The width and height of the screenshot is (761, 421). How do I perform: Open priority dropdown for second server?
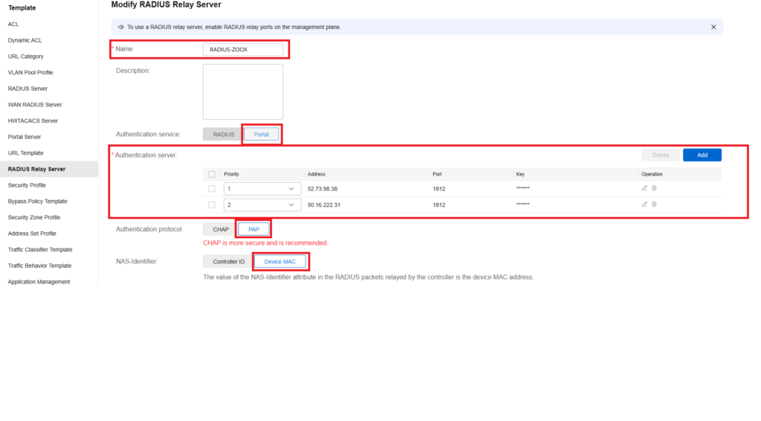[262, 205]
